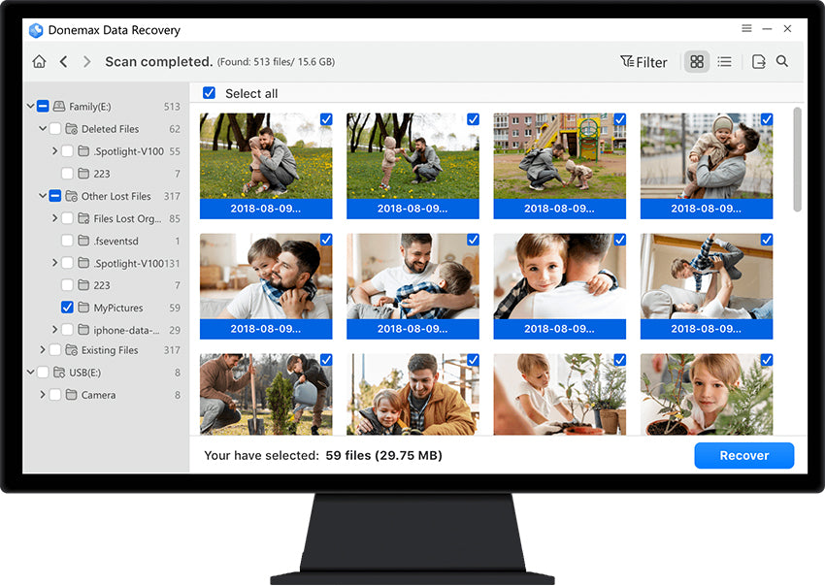Image resolution: width=825 pixels, height=586 pixels.
Task: Switch to list view
Action: tap(724, 61)
